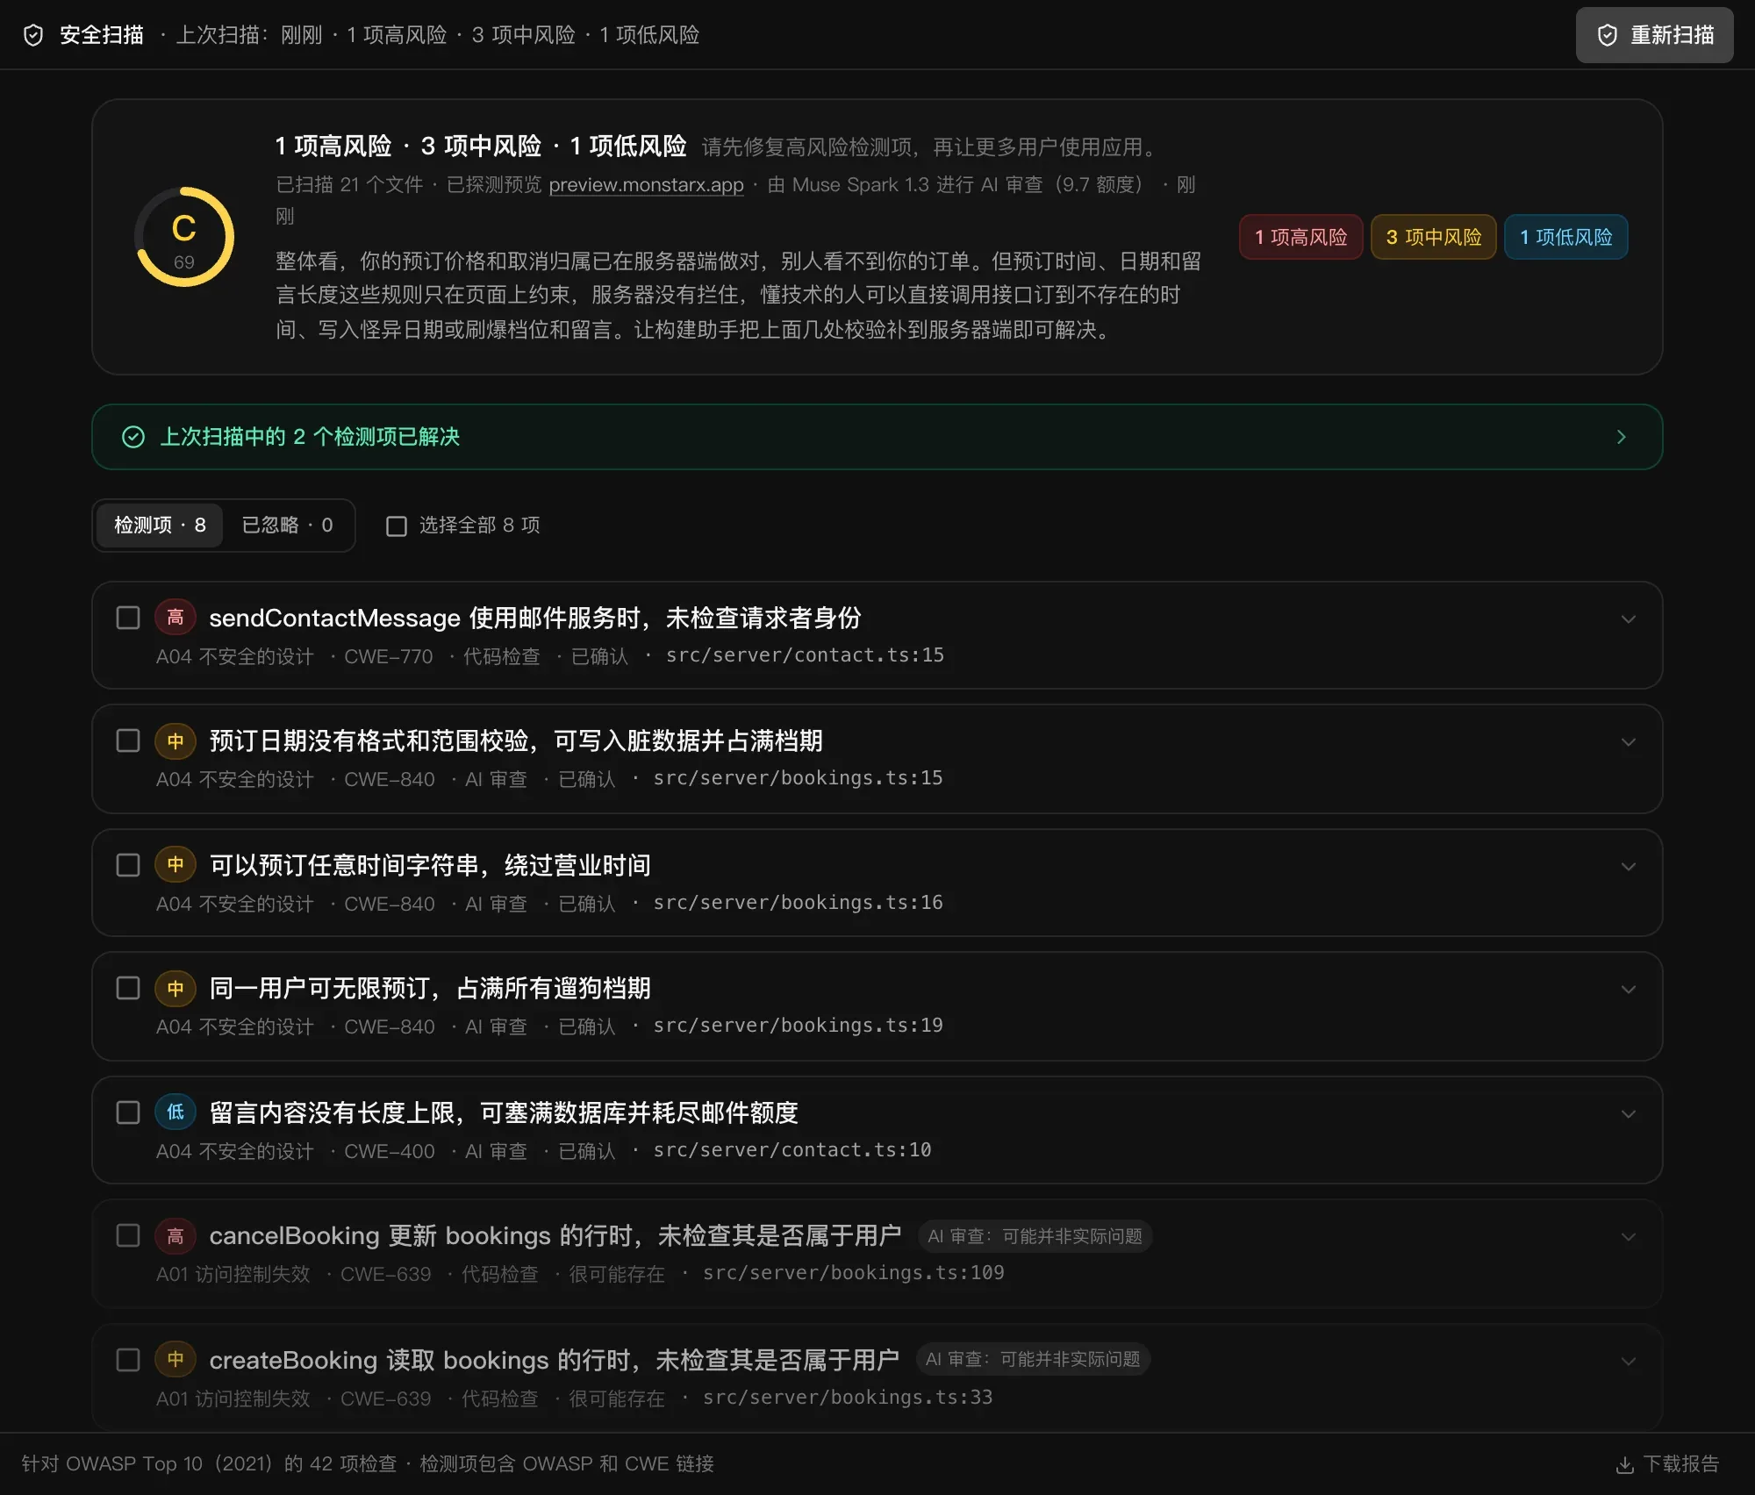Open sendContactMessage finding title text
The image size is (1755, 1495).
(535, 618)
